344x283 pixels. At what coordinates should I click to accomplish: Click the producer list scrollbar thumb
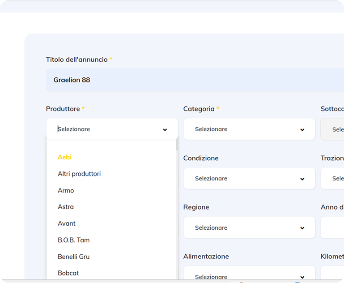pyautogui.click(x=177, y=145)
